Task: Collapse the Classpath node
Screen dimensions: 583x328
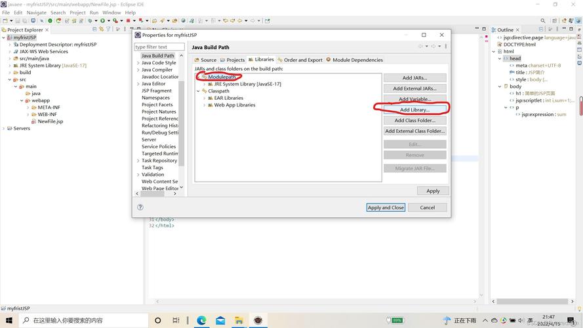Action: [199, 91]
